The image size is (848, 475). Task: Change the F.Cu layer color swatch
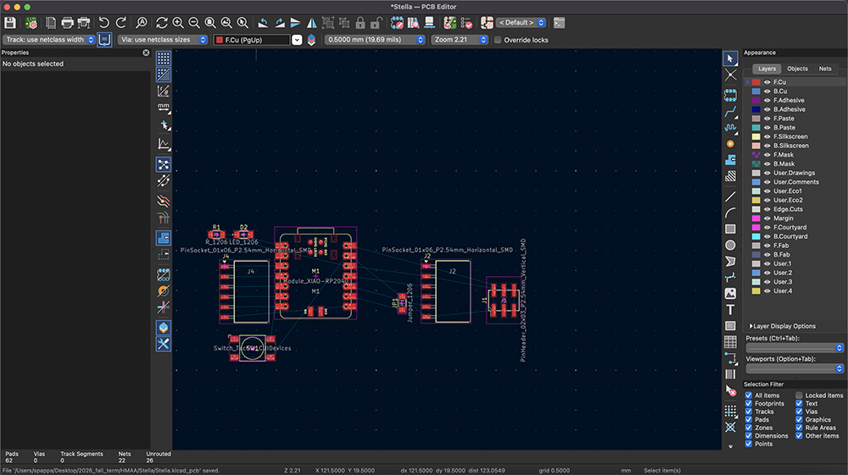[x=756, y=82]
